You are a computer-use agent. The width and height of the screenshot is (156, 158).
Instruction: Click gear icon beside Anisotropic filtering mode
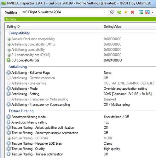tap(9, 117)
